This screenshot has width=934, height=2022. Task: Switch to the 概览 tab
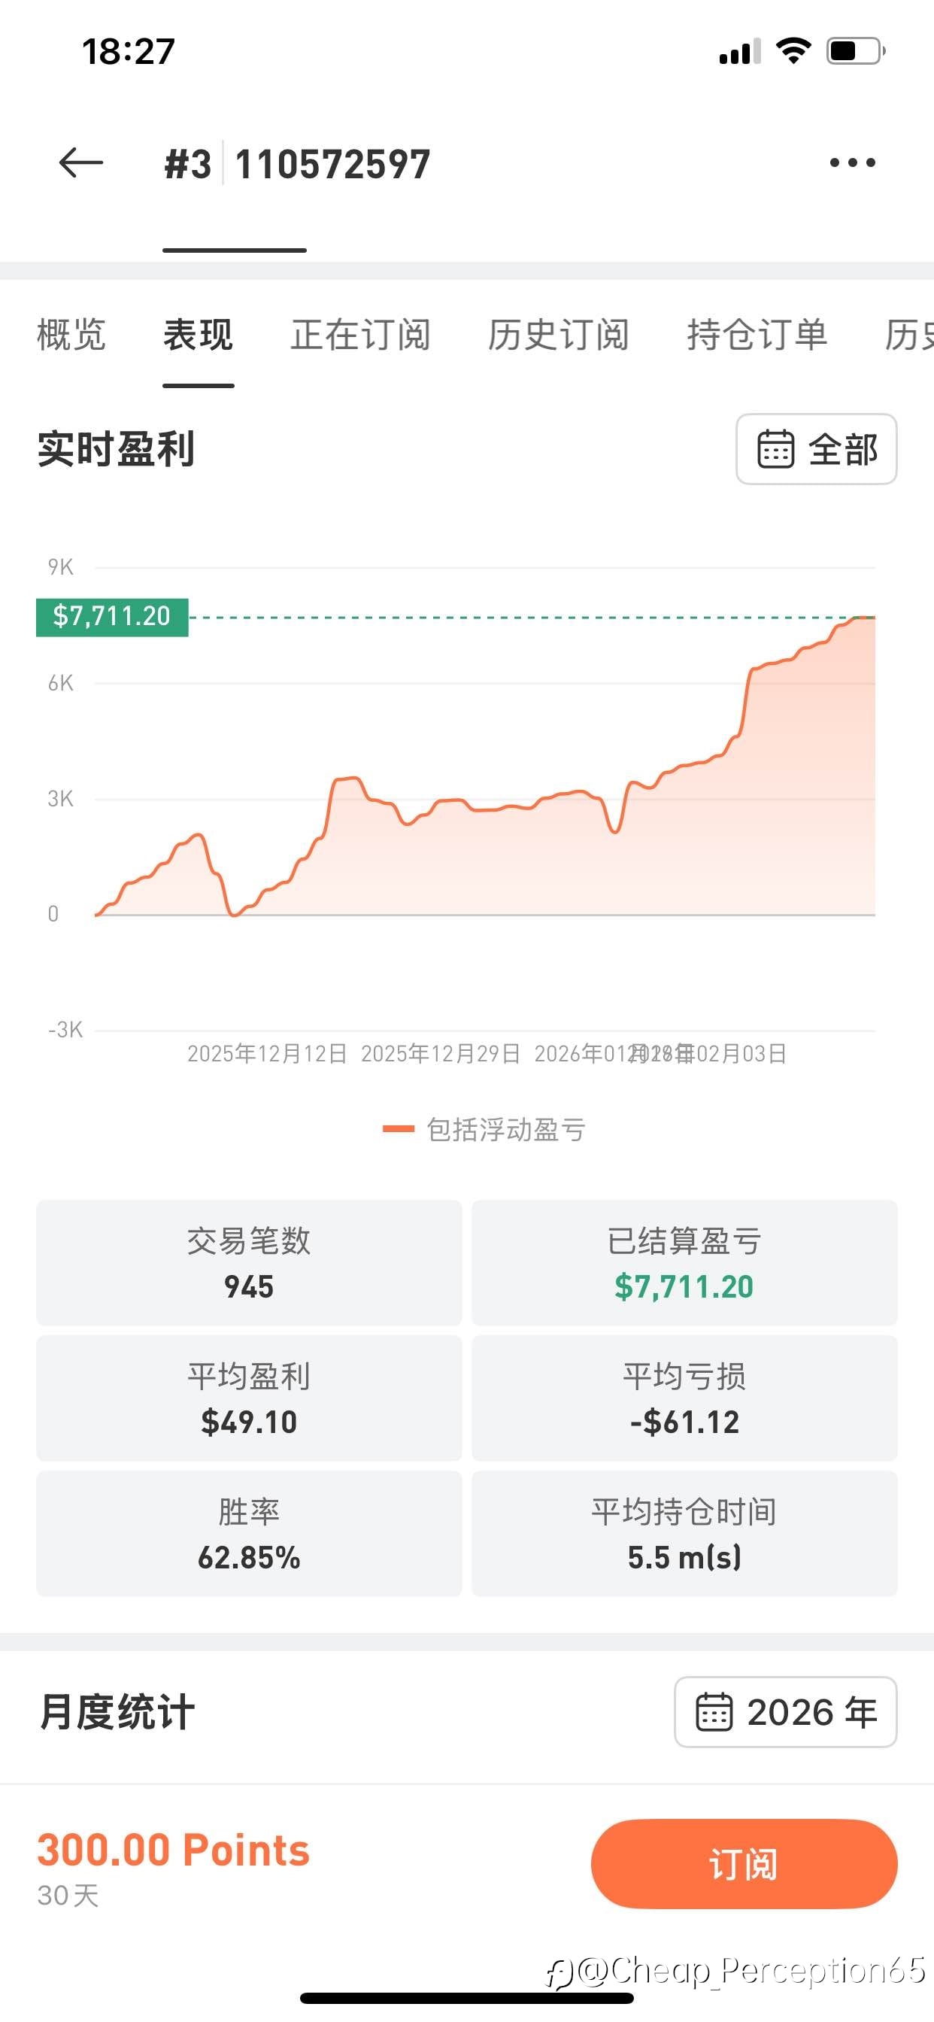point(71,335)
